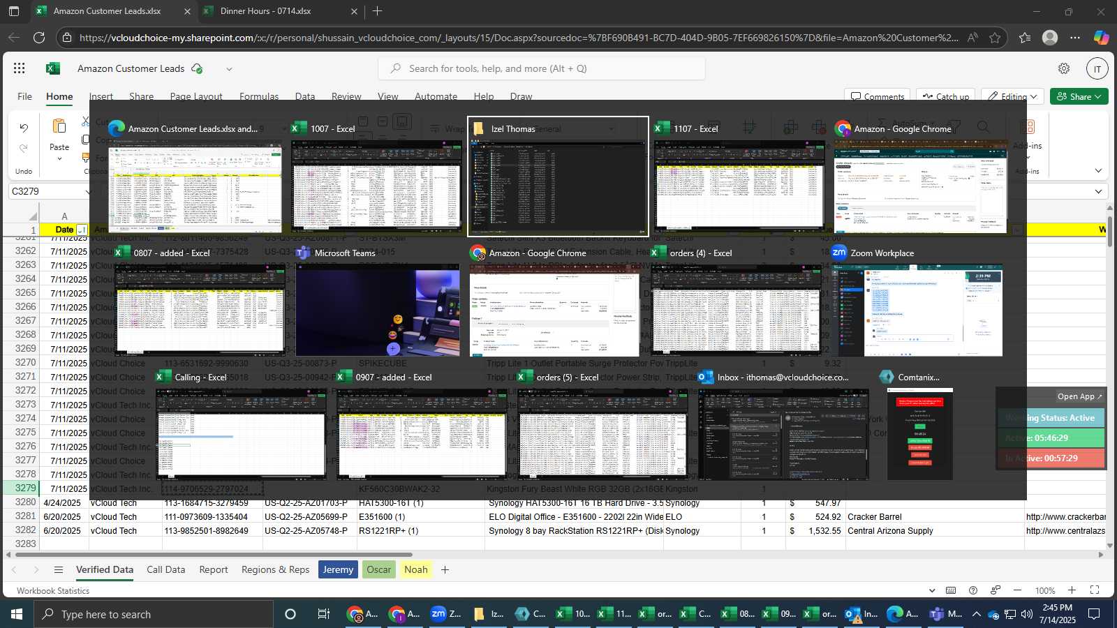1117x628 pixels.
Task: Open the Noah sheet tab
Action: (416, 569)
